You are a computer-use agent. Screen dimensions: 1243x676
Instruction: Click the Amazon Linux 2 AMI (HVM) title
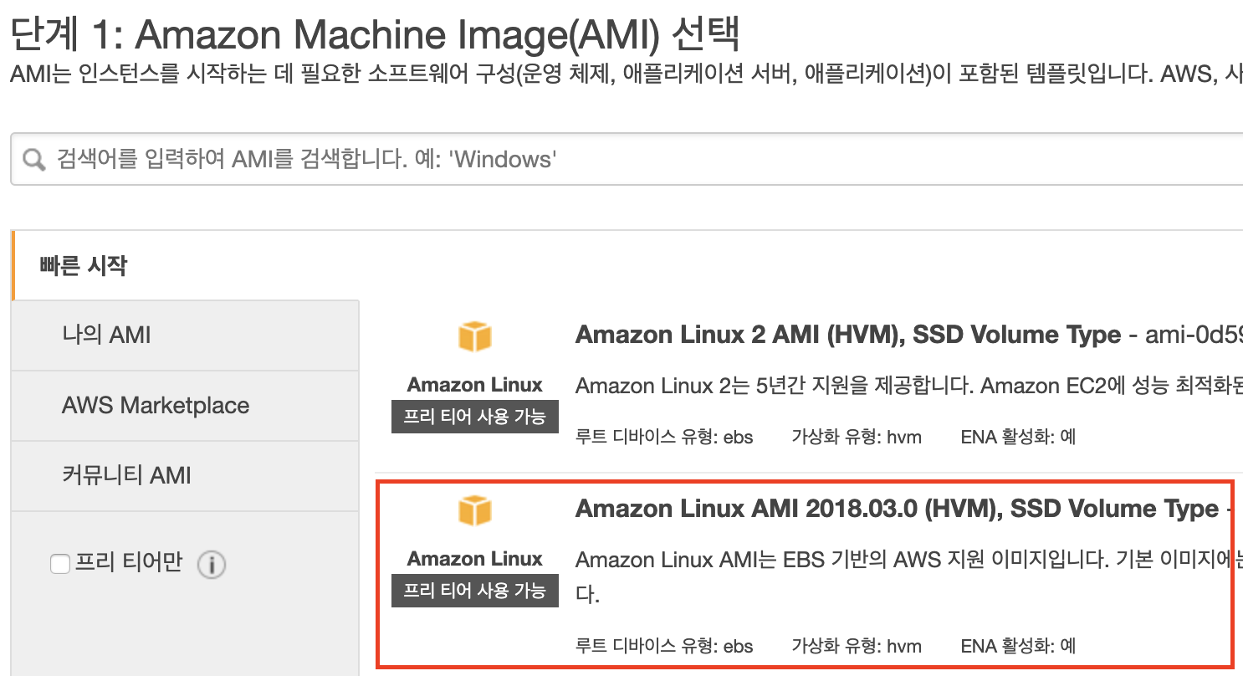pos(847,335)
